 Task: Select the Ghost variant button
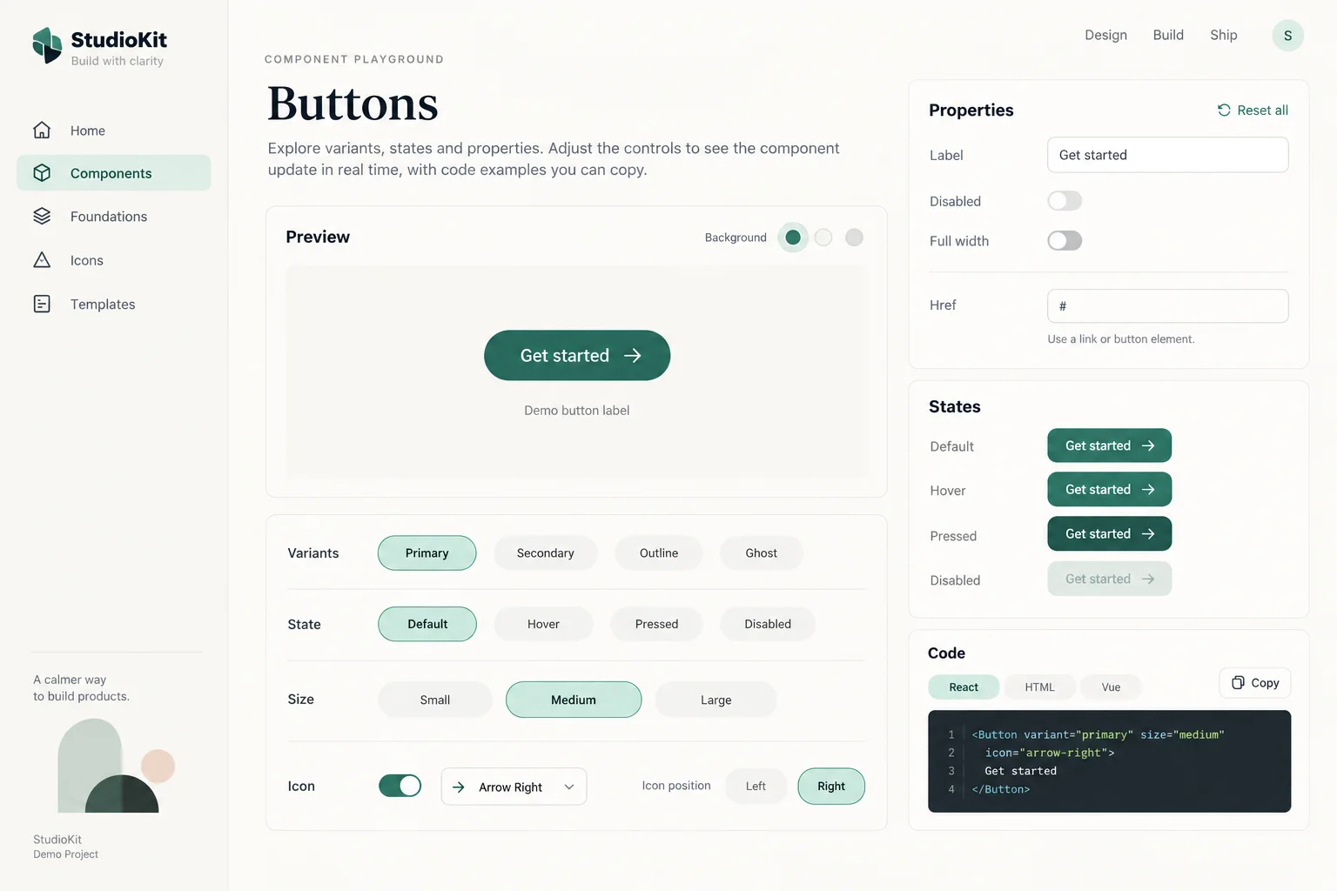click(x=762, y=553)
